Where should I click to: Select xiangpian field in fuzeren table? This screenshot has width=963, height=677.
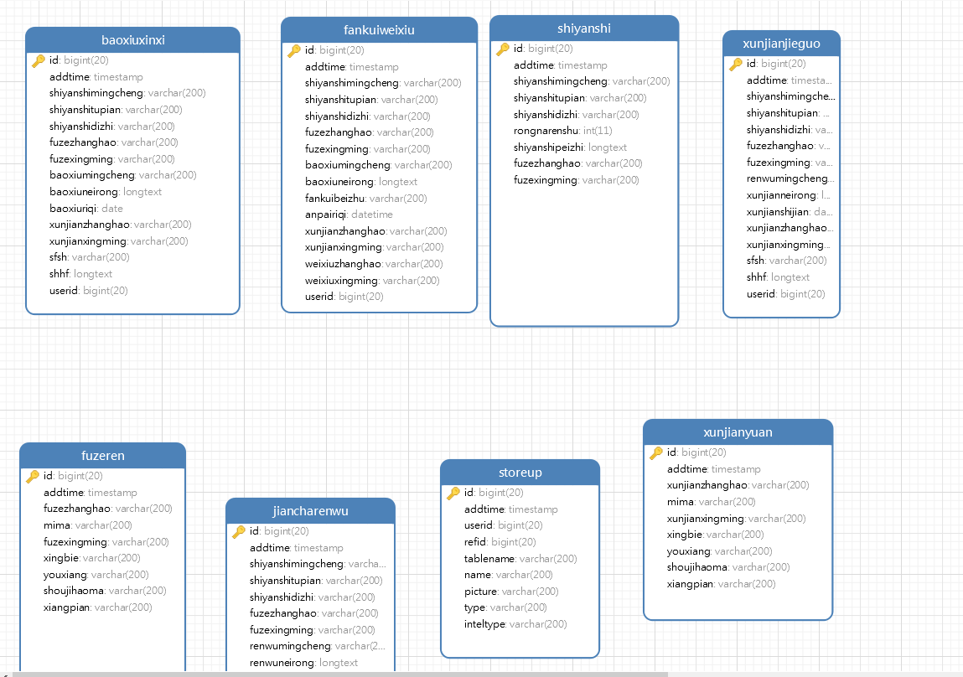98,607
